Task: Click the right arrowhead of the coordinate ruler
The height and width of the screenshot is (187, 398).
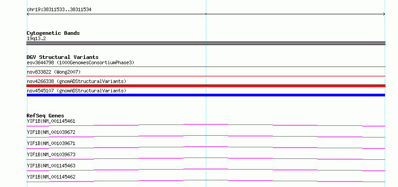Action: point(384,14)
